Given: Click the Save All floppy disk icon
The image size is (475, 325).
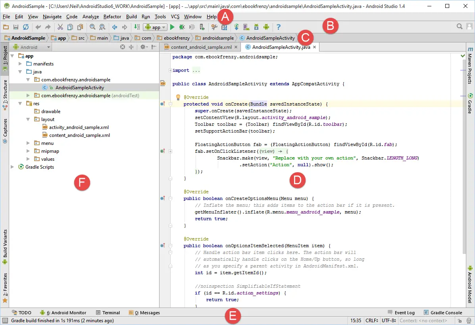Looking at the screenshot, I should [x=16, y=27].
